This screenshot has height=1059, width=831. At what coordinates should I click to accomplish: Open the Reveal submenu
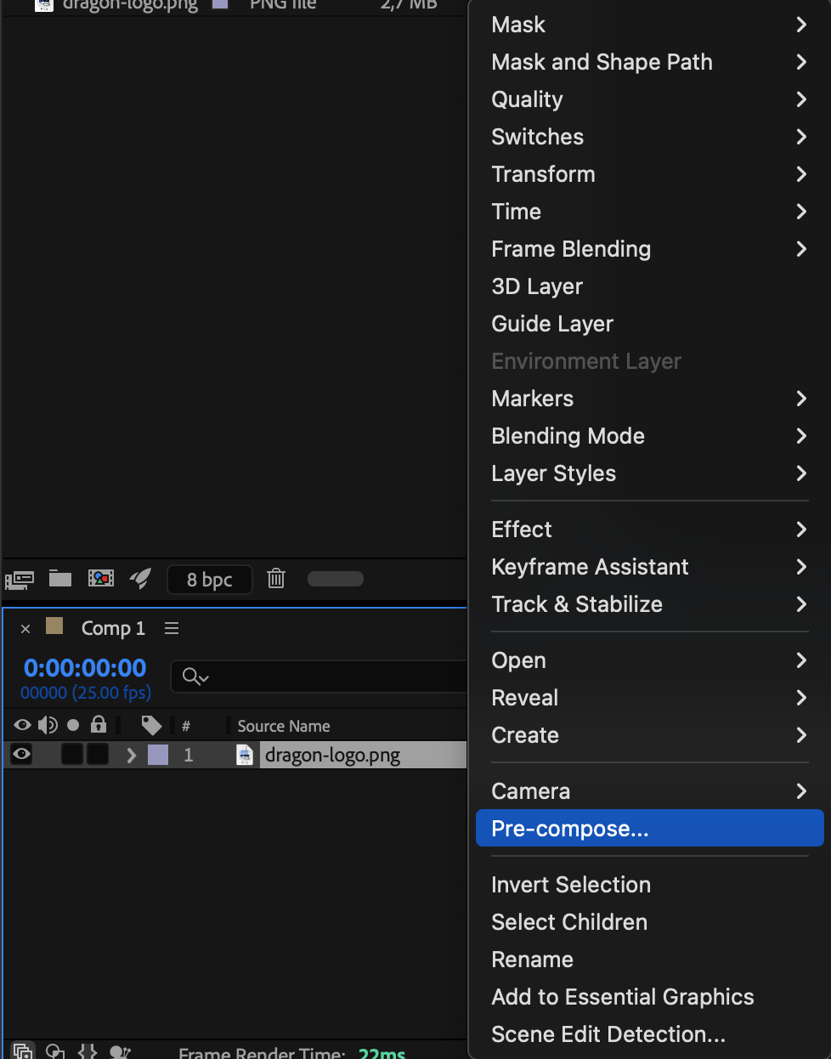coord(649,698)
